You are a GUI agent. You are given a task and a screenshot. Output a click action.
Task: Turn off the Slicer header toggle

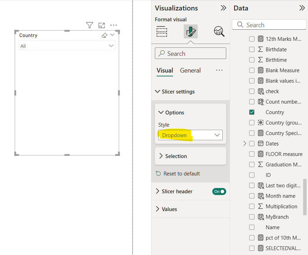click(x=219, y=191)
